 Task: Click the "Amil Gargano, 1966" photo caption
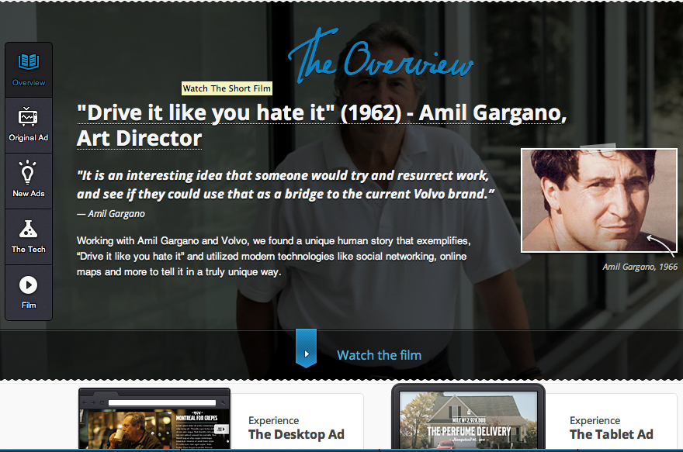640,267
